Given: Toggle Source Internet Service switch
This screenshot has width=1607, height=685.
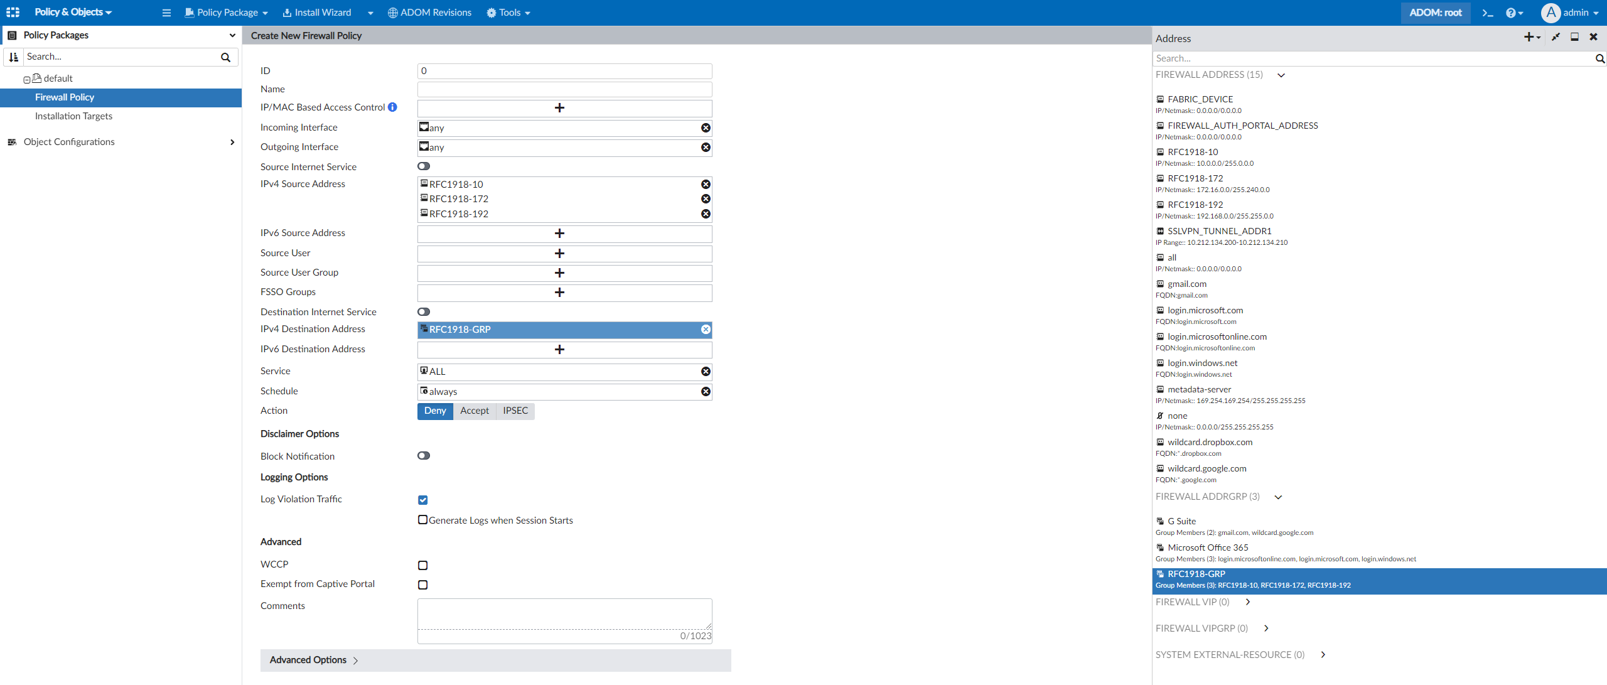Looking at the screenshot, I should tap(424, 166).
